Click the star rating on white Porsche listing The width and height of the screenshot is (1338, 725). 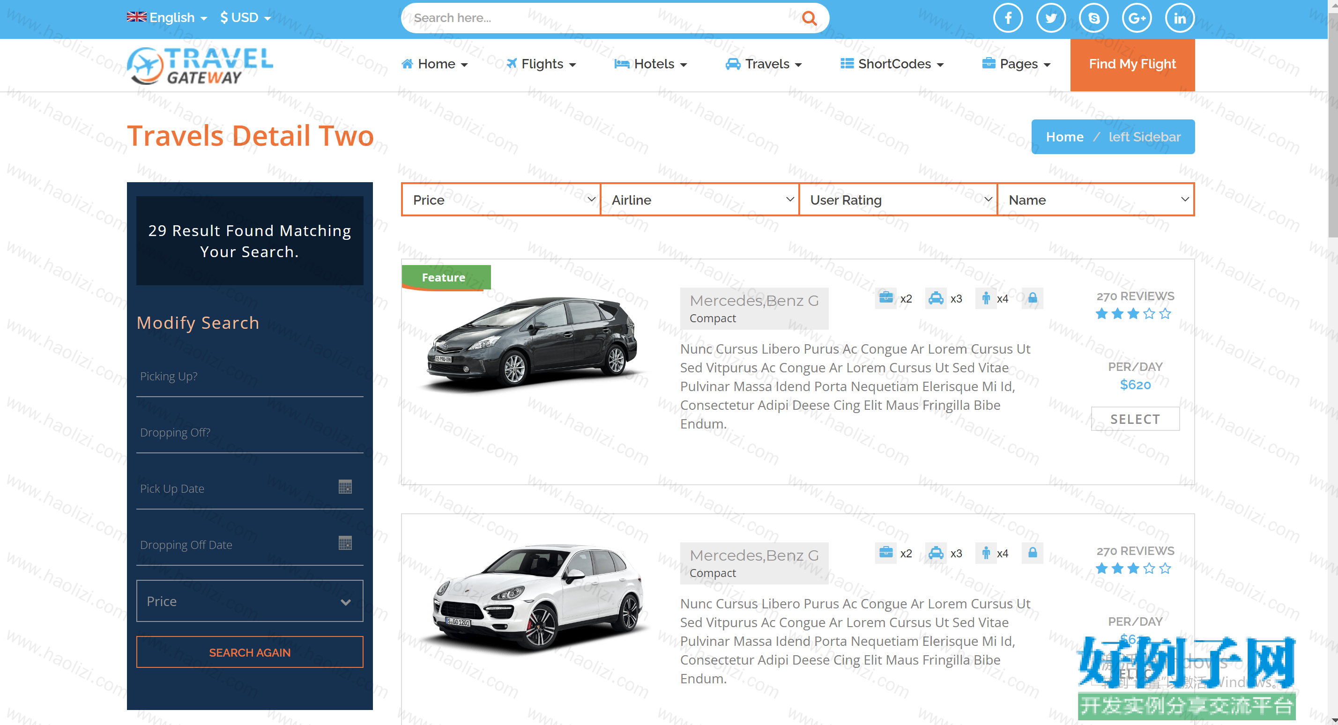1133,569
